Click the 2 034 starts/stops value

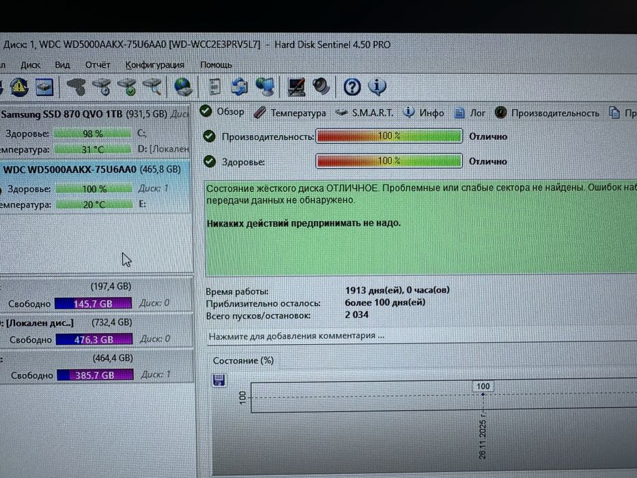(356, 315)
